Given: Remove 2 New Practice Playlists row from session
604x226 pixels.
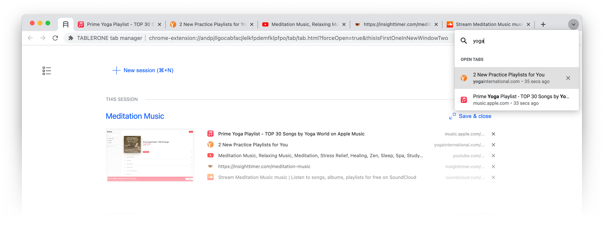Looking at the screenshot, I should 493,145.
